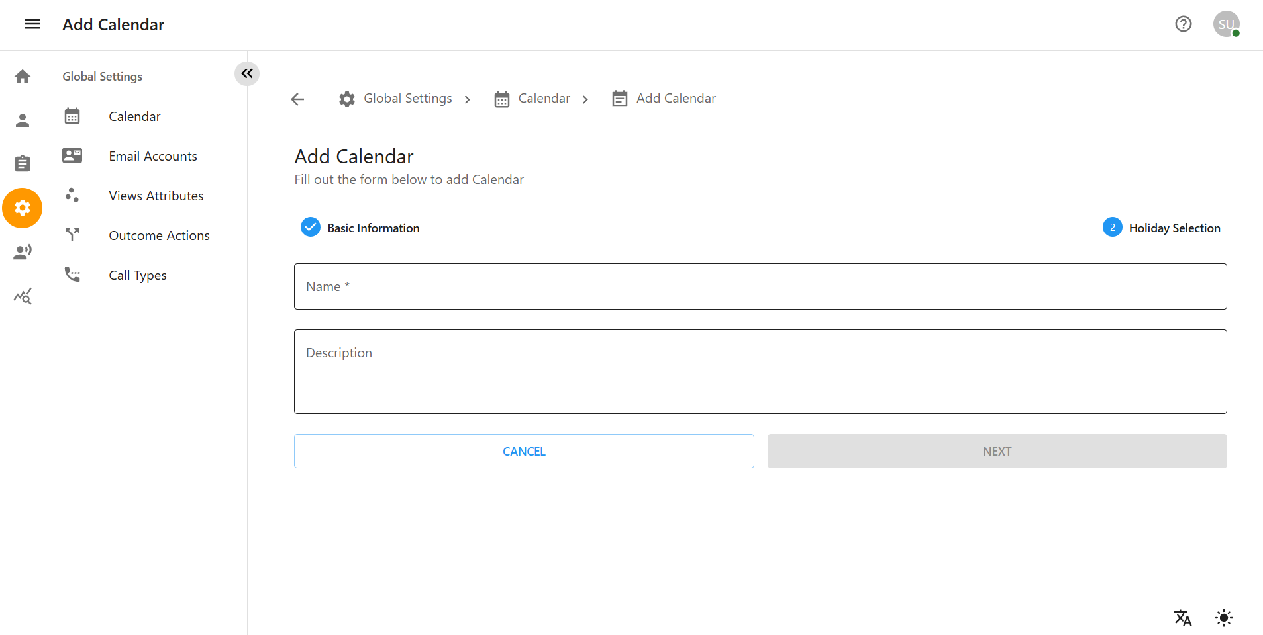Open Outcome Actions settings
1263x635 pixels.
point(159,235)
